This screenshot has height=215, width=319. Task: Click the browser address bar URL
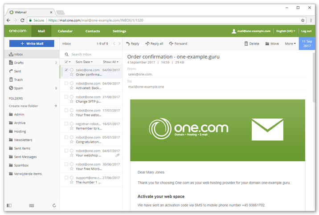tap(96, 20)
